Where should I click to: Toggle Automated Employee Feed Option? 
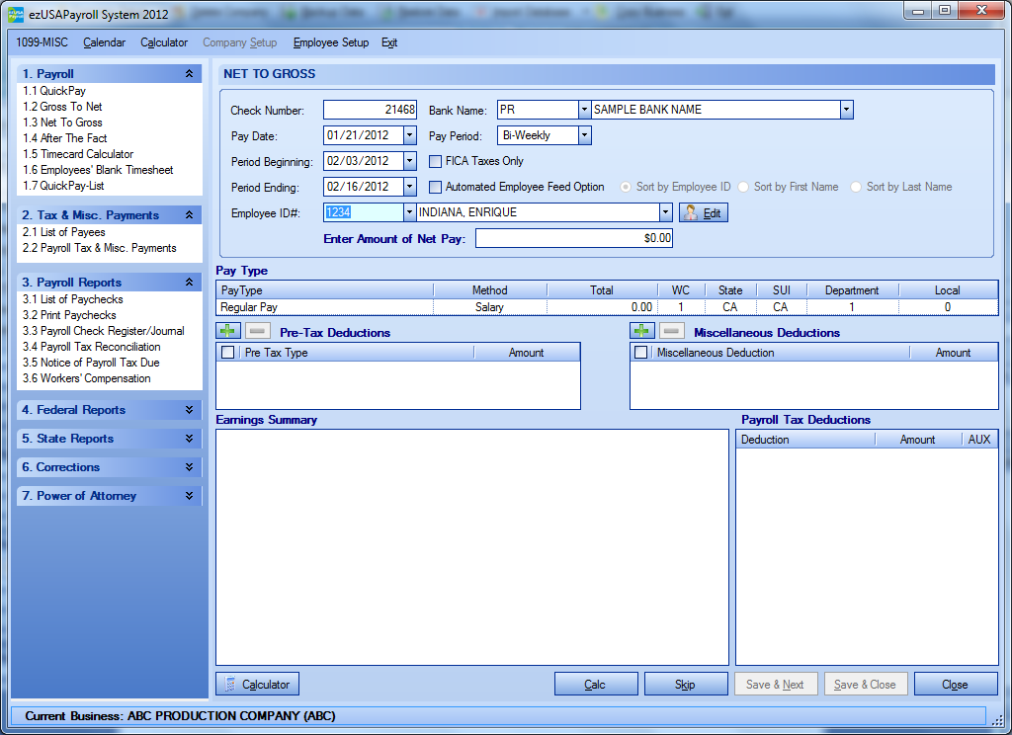coord(436,187)
